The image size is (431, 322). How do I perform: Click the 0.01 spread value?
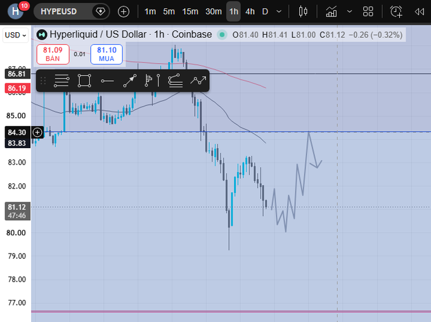[79, 54]
